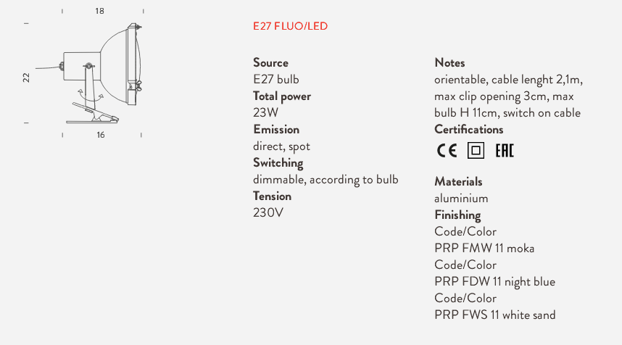Viewport: 622px width, 345px height.
Task: Click the Total power value 23W
Action: pyautogui.click(x=266, y=112)
